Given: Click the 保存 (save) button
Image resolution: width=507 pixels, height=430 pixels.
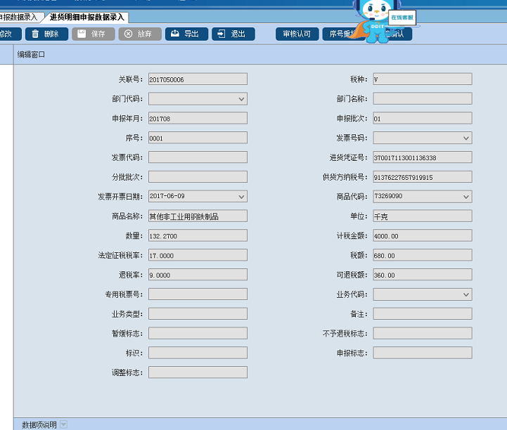Looking at the screenshot, I should click(x=93, y=34).
